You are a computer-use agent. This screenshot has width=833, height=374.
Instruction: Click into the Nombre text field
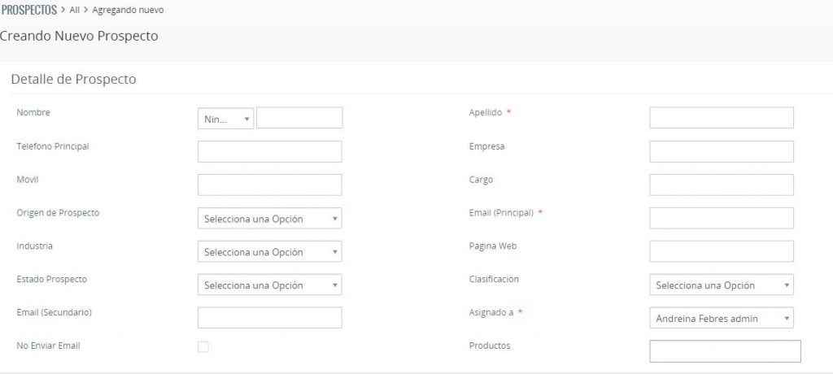299,118
